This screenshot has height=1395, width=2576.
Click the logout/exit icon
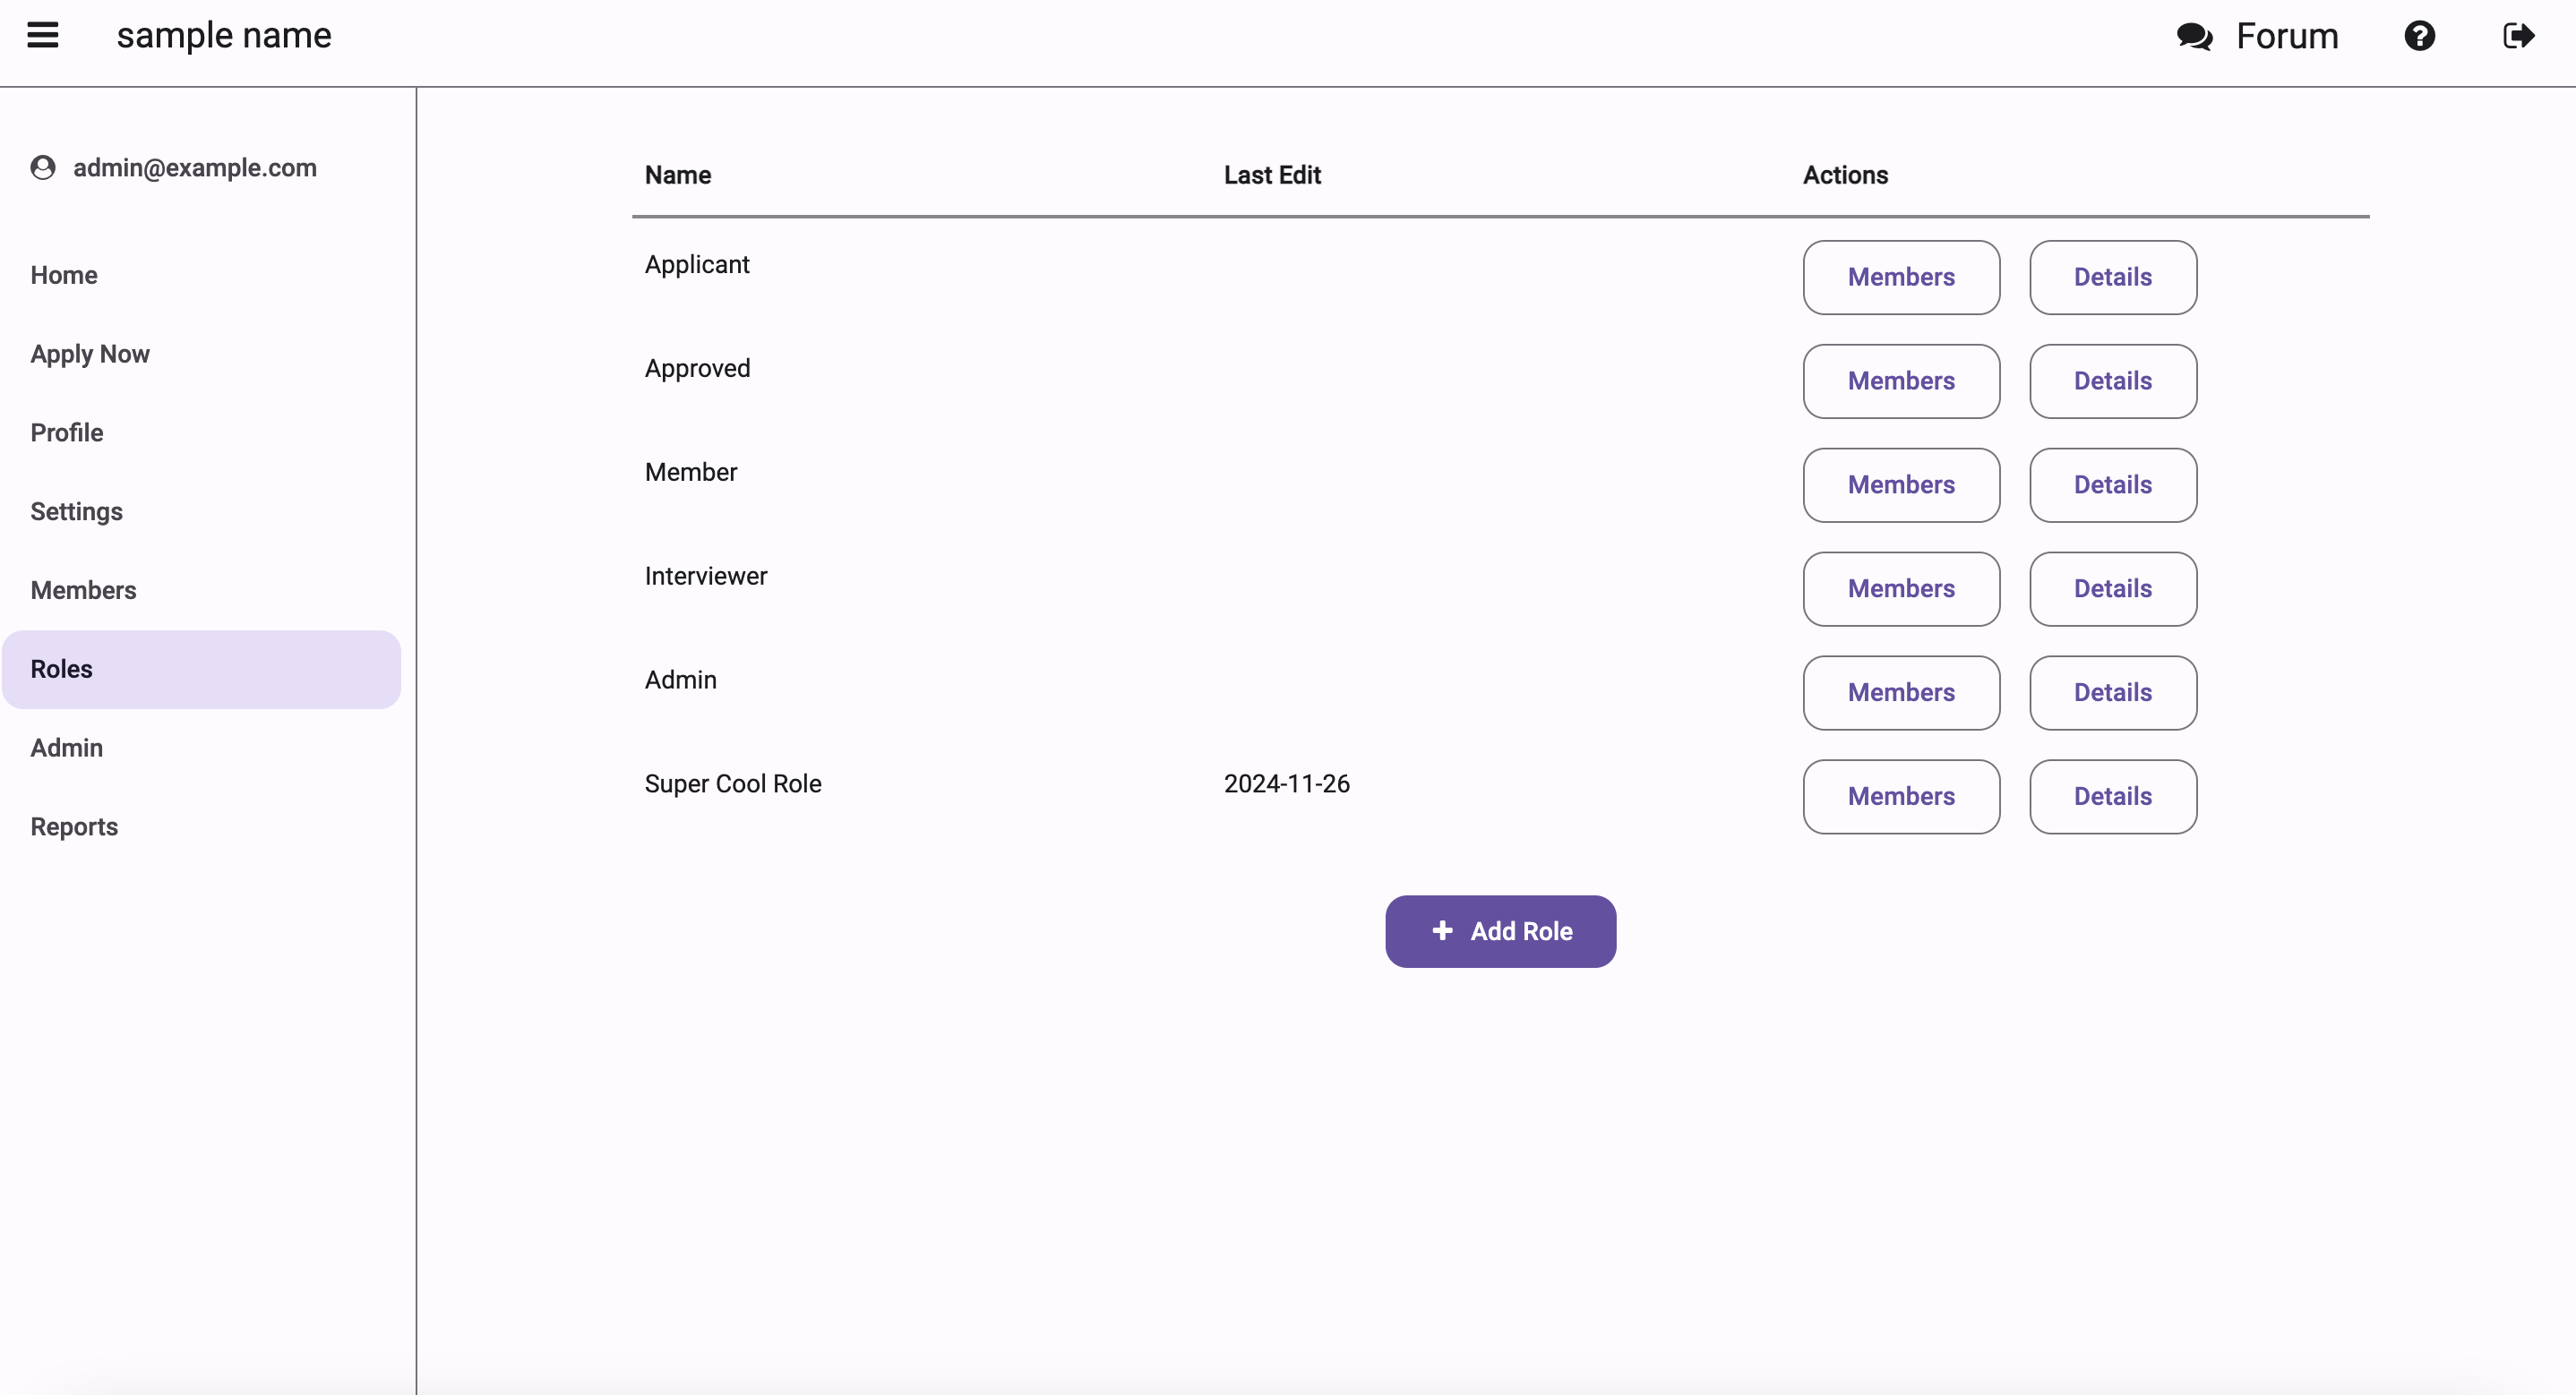[x=2521, y=34]
